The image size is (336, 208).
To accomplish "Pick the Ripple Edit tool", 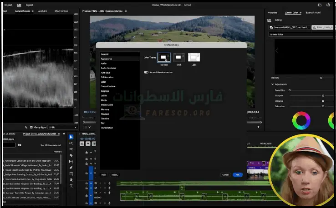I will 71,149.
